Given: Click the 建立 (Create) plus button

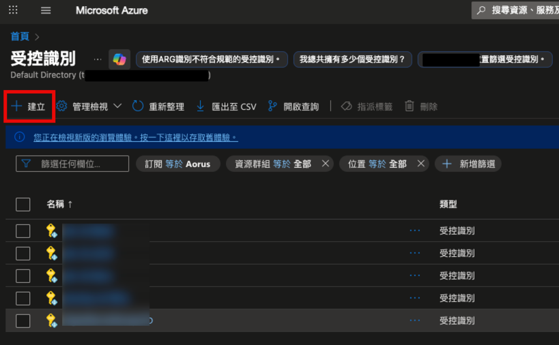Looking at the screenshot, I should 29,106.
